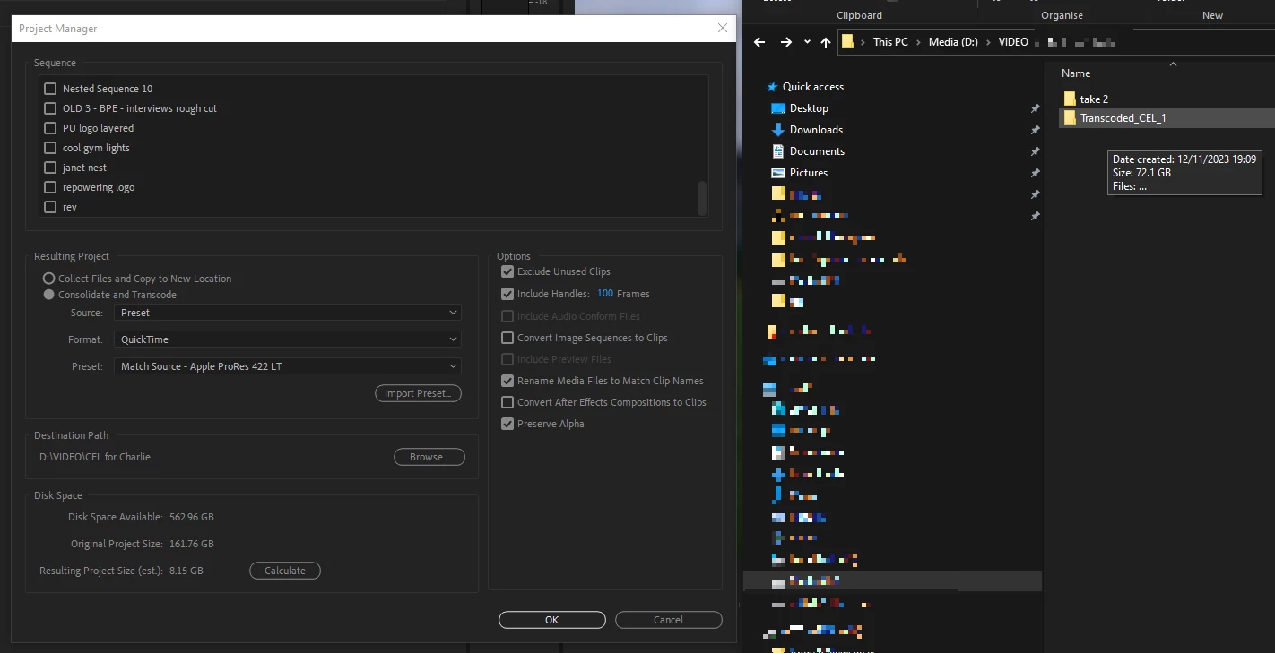Image resolution: width=1275 pixels, height=653 pixels.
Task: Open Format dropdown showing QuickTime
Action: pos(288,339)
